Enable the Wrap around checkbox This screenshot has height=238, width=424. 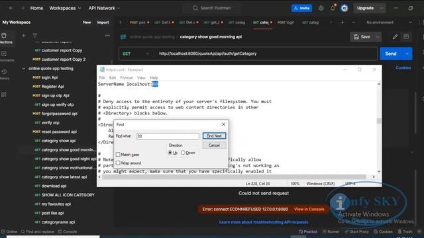118,163
